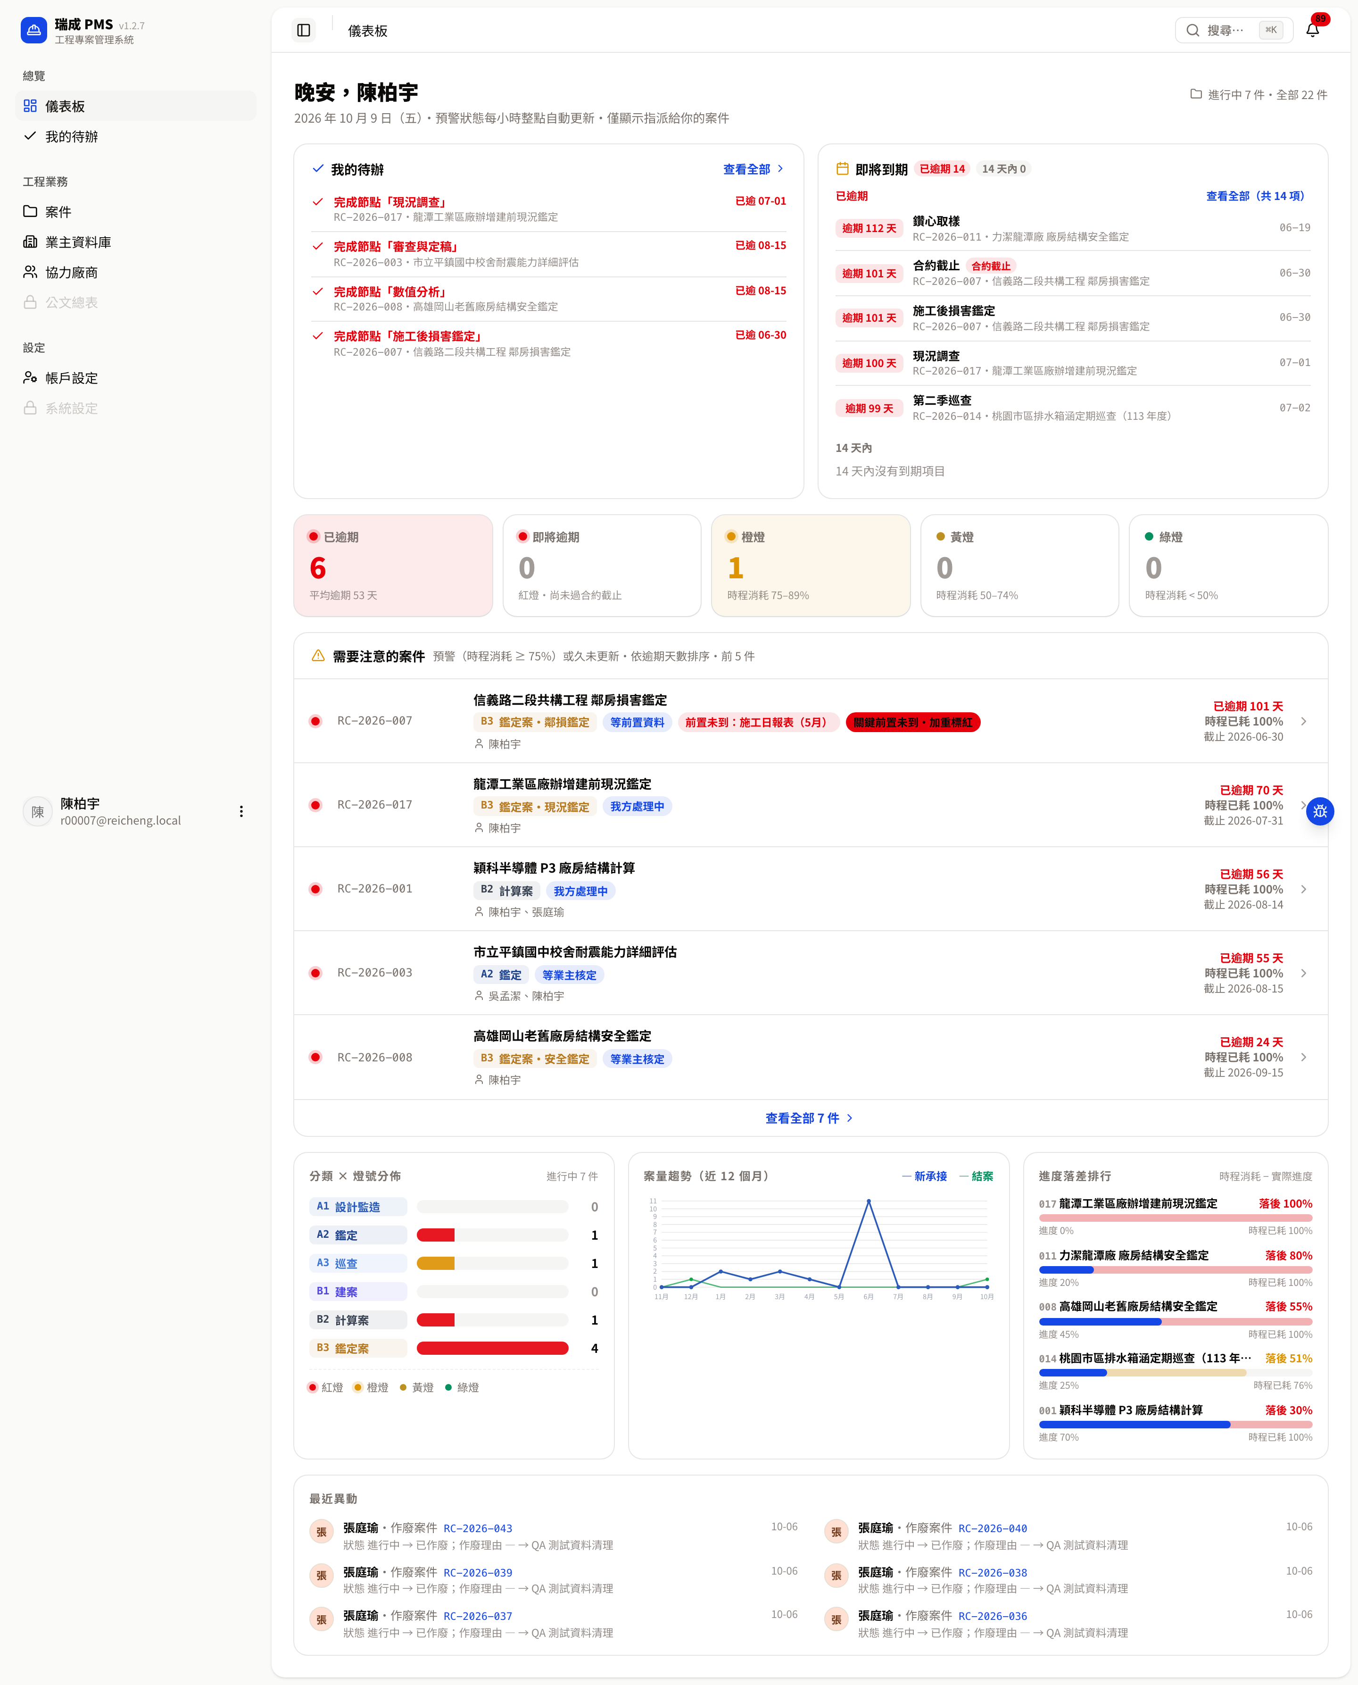Expand the RC-2026-008 case row chevron
Image resolution: width=1358 pixels, height=1685 pixels.
click(1303, 1057)
